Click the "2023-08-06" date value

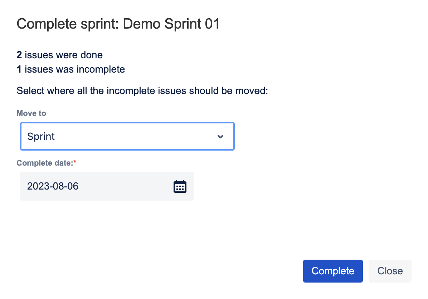click(53, 186)
